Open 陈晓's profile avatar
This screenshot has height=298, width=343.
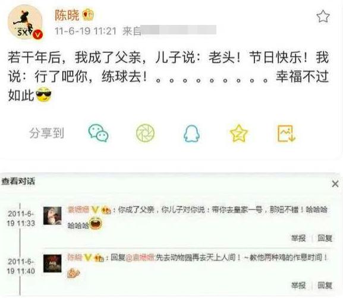pyautogui.click(x=25, y=23)
